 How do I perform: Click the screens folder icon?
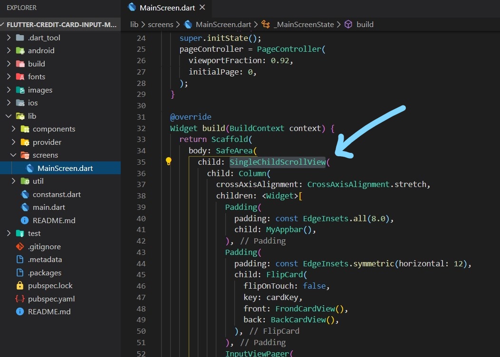(x=25, y=155)
